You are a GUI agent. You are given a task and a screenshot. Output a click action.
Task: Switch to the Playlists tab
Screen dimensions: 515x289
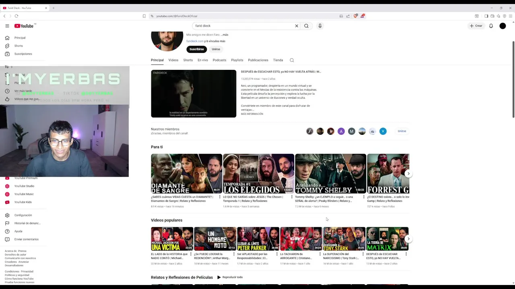click(237, 60)
